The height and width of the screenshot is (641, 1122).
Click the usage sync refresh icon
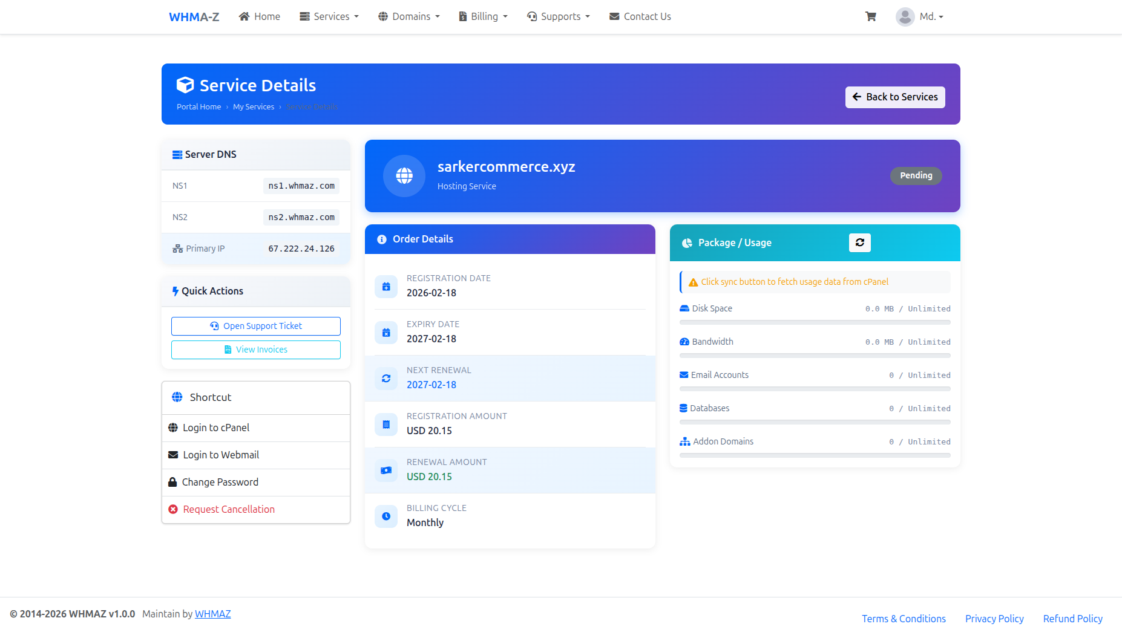tap(859, 242)
